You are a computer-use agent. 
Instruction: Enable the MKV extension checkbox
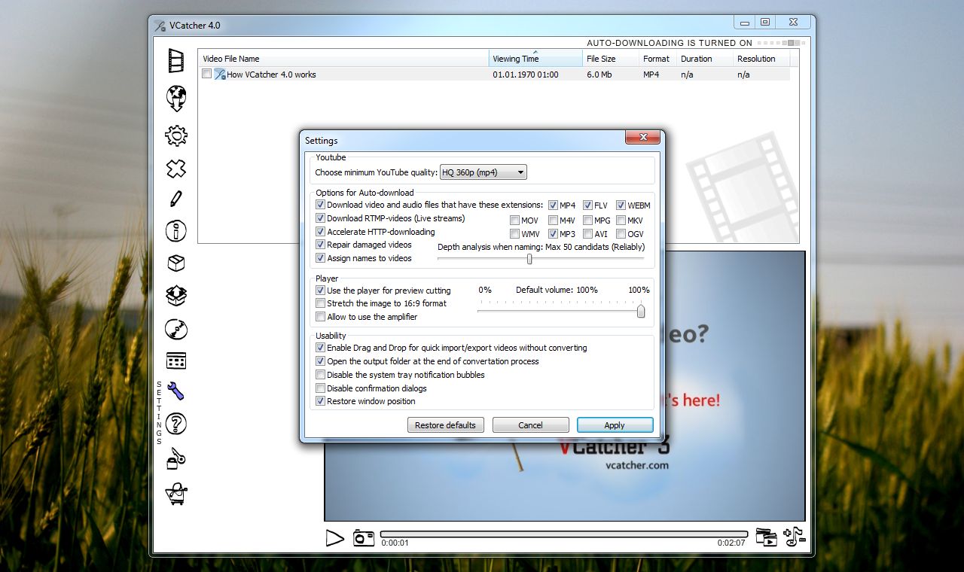[621, 221]
